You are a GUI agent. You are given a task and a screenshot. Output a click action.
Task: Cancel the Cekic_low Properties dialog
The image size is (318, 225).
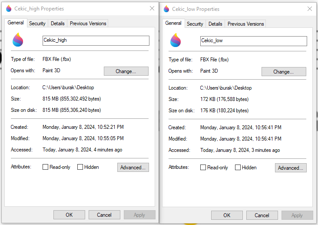(x=262, y=215)
